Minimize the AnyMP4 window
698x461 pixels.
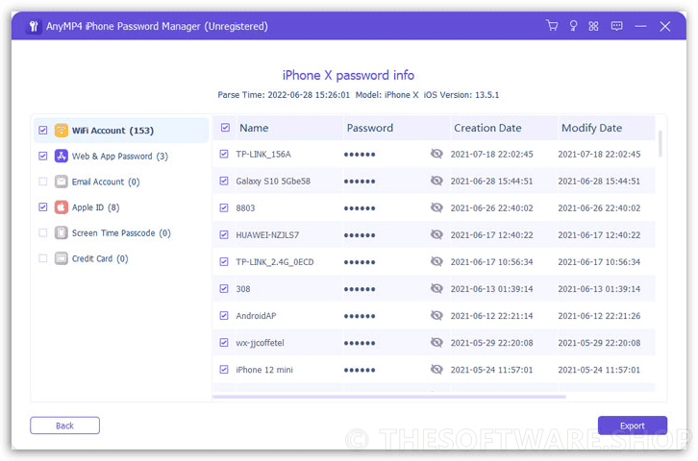640,26
